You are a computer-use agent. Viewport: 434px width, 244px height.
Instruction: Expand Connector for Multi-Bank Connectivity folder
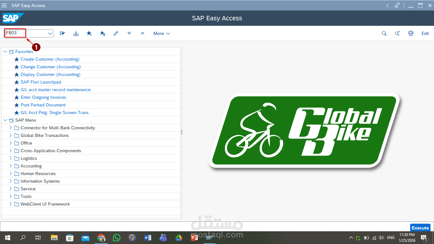click(x=10, y=128)
